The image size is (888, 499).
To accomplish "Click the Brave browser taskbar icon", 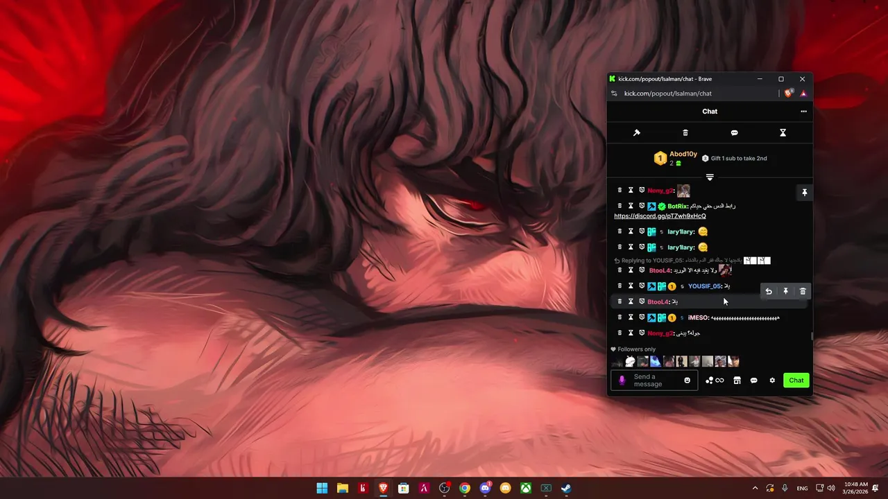I will point(384,489).
